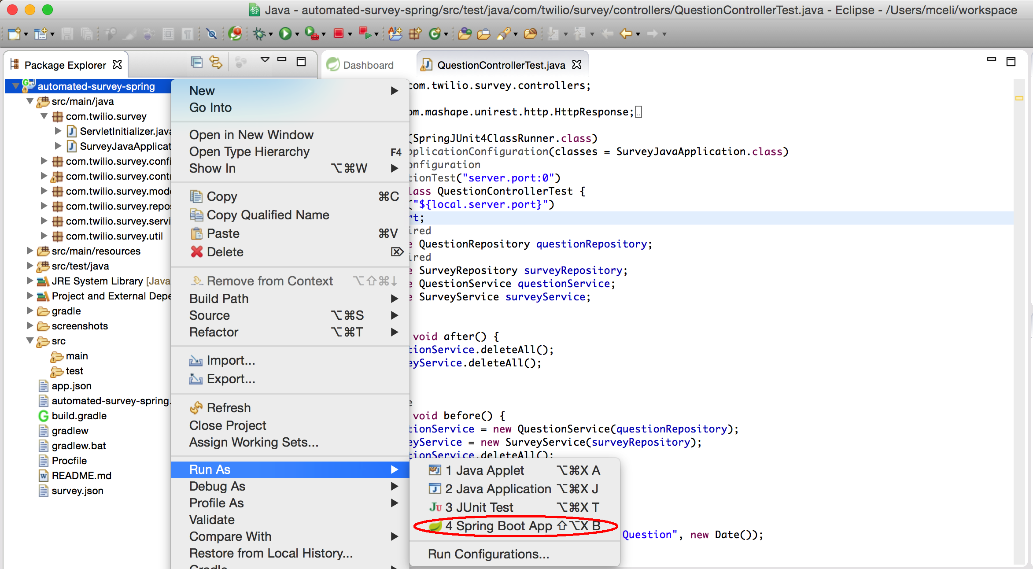Click the Skip All Breakpoints icon
This screenshot has height=569, width=1033.
pos(212,33)
